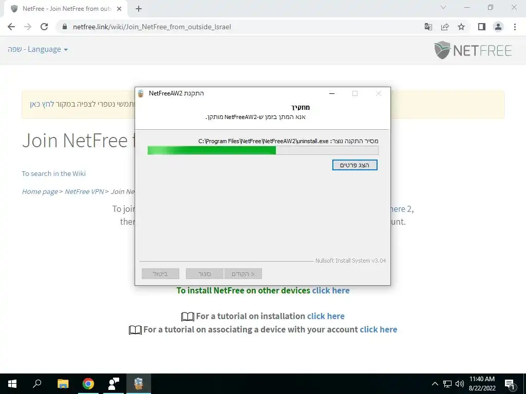The height and width of the screenshot is (394, 526).
Task: Click the volume speaker tray icon
Action: tap(460, 384)
